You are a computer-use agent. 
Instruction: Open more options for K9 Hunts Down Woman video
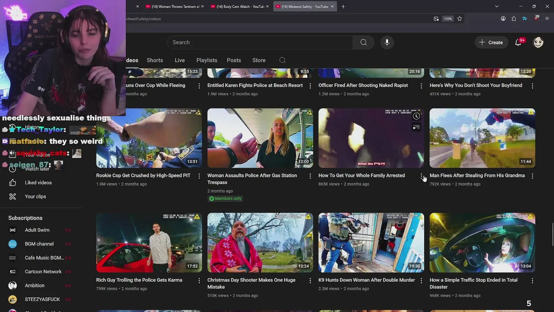coord(421,280)
